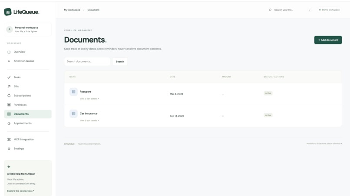Click Explore the connection link

coord(20,191)
